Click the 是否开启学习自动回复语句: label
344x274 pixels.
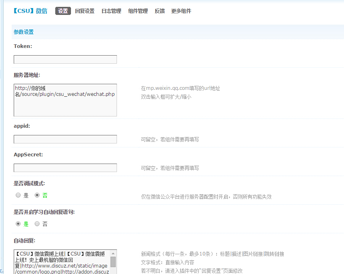(44, 212)
